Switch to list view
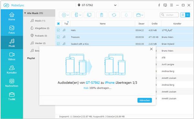 coord(188,15)
